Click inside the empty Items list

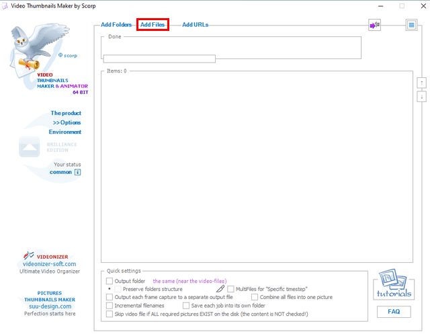[257, 167]
